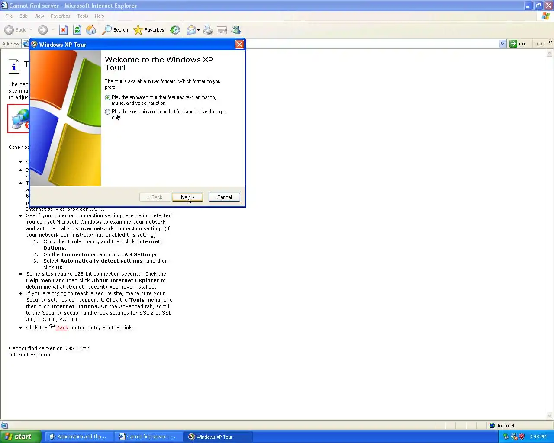Switch to Appearance and Themes taskbar item
This screenshot has width=554, height=443.
[79, 437]
